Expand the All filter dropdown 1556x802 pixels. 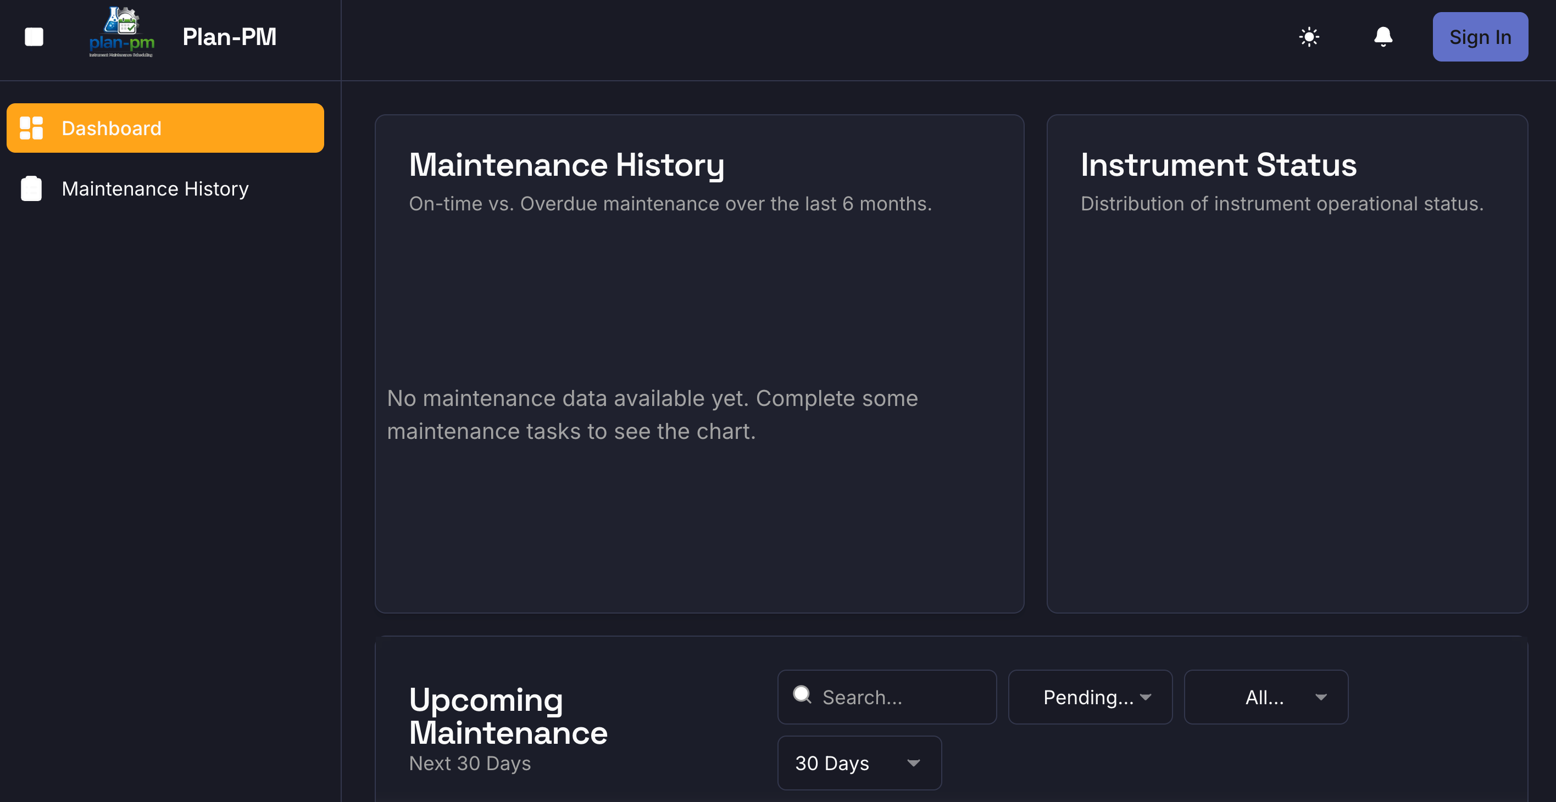[x=1265, y=697]
